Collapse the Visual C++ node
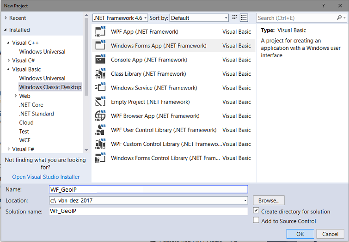Image resolution: width=349 pixels, height=242 pixels. pyautogui.click(x=8, y=42)
